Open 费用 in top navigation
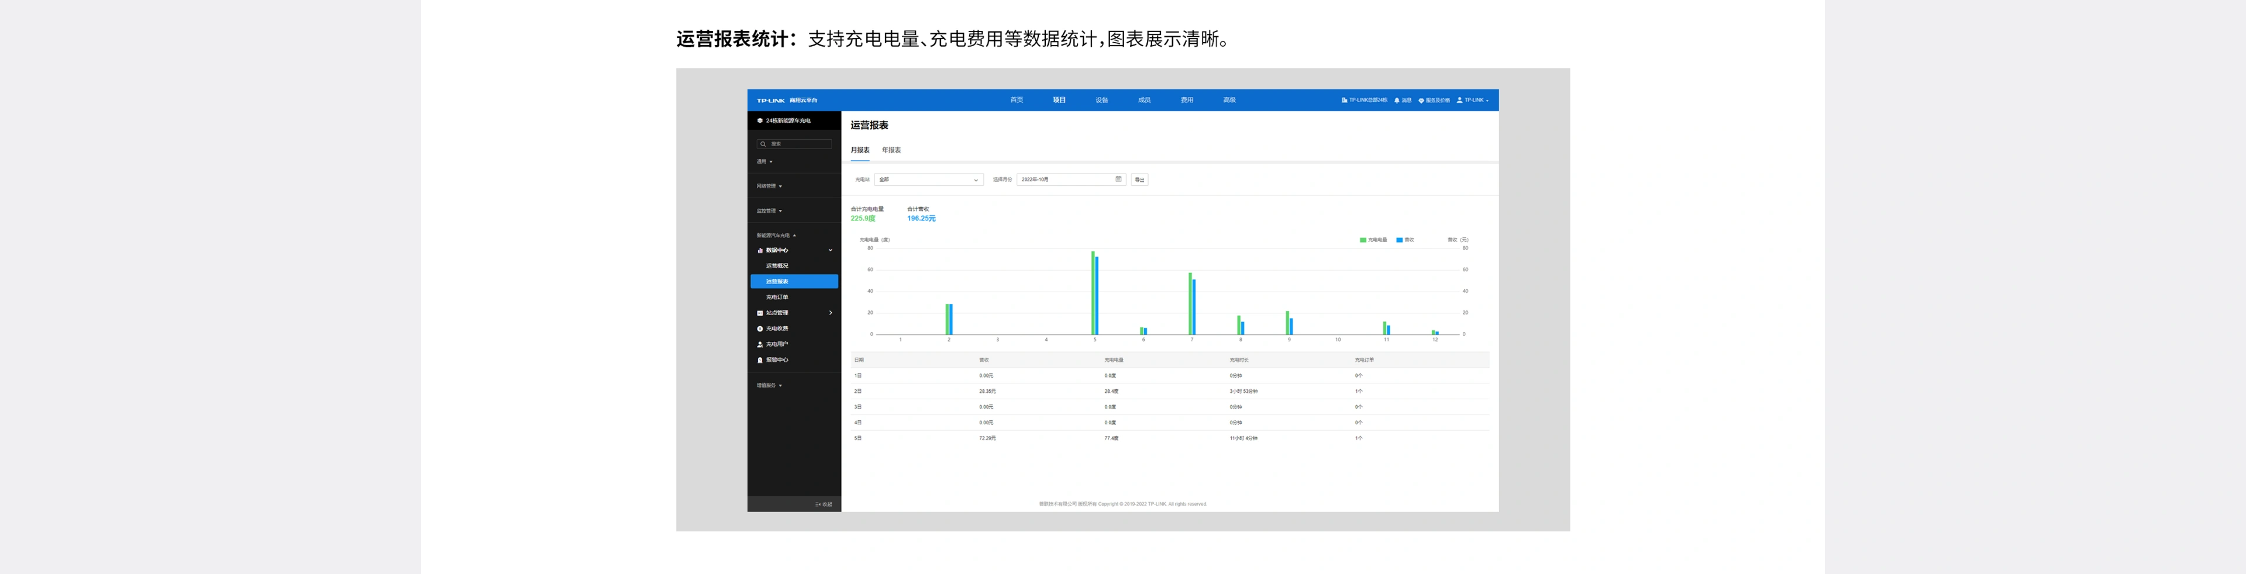 [x=1187, y=100]
